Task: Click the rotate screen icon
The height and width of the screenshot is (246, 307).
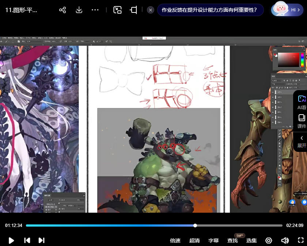Action: 134,10
